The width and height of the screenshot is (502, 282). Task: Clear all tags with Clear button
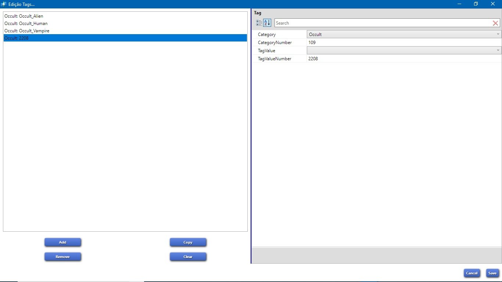pos(188,257)
